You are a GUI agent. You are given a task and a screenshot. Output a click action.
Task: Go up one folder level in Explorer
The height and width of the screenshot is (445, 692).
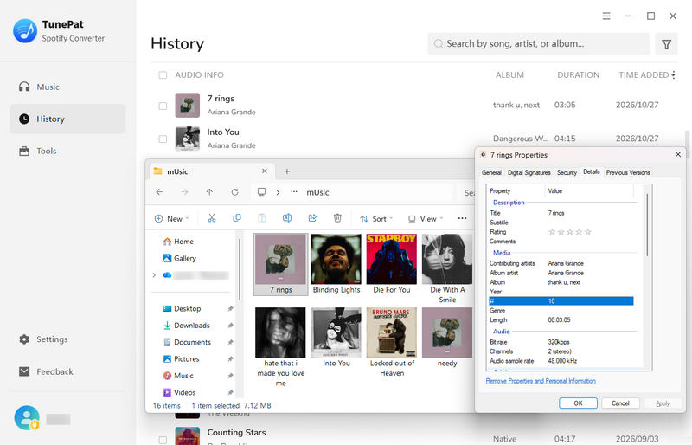point(209,192)
